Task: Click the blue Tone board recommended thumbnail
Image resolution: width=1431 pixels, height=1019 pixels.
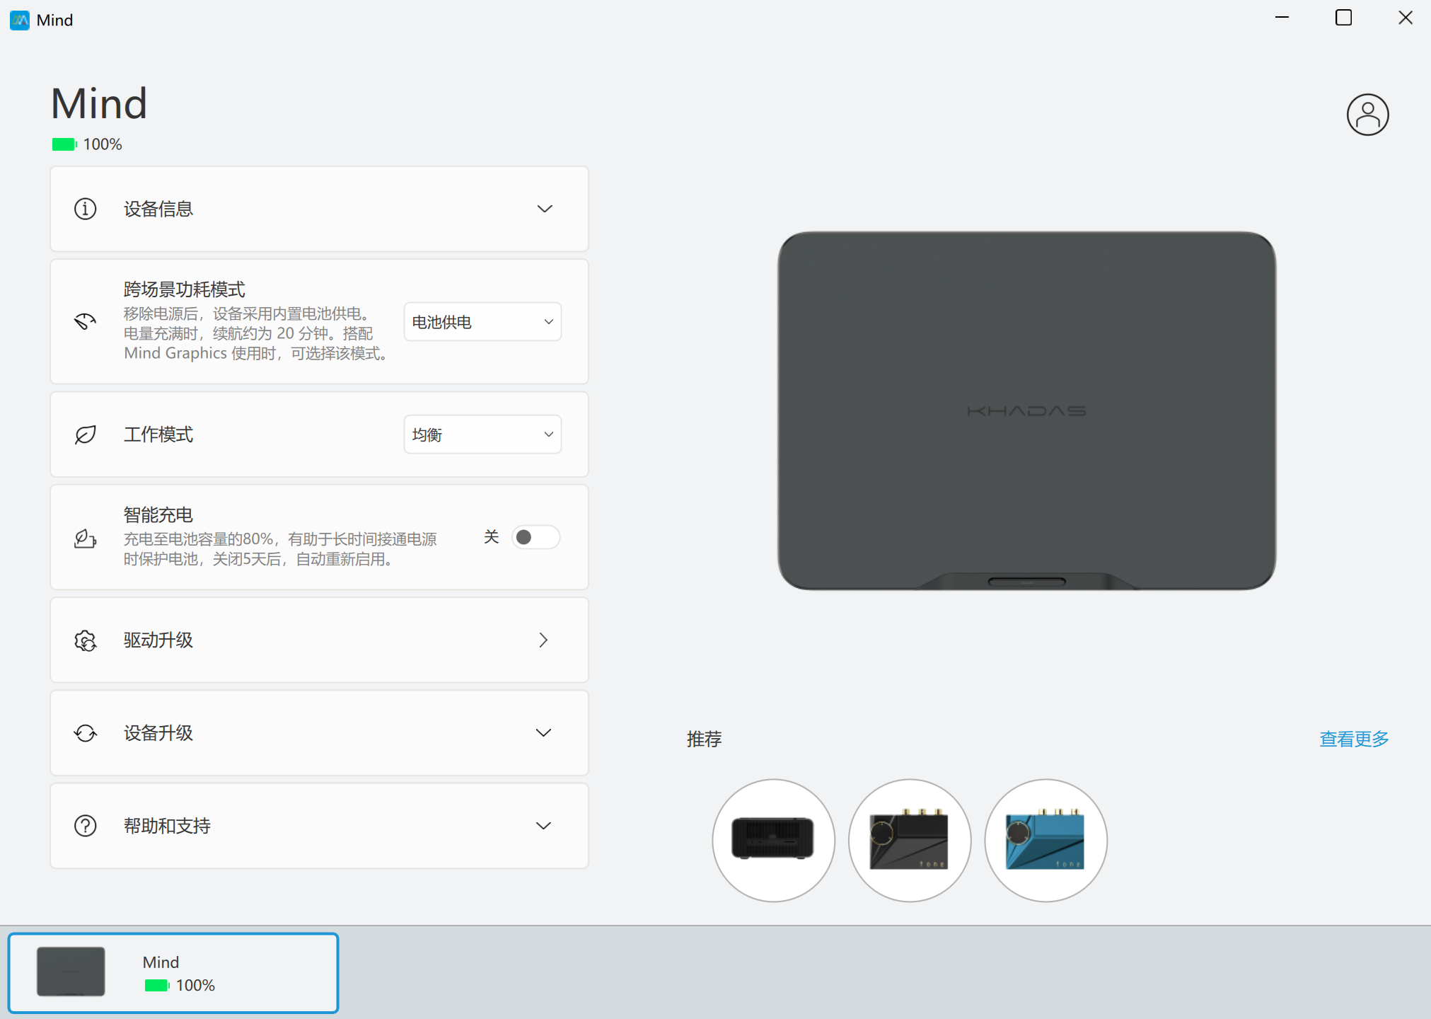Action: (x=1045, y=840)
